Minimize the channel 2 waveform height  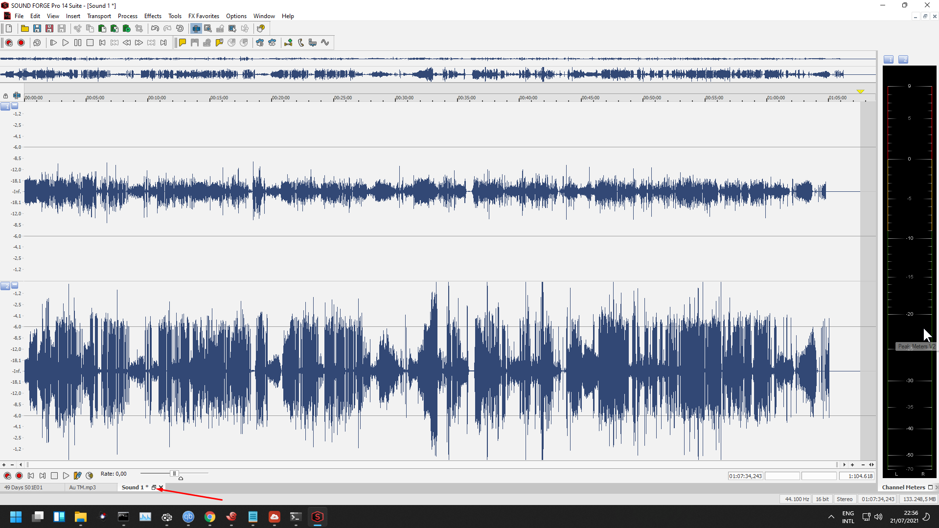(x=15, y=285)
